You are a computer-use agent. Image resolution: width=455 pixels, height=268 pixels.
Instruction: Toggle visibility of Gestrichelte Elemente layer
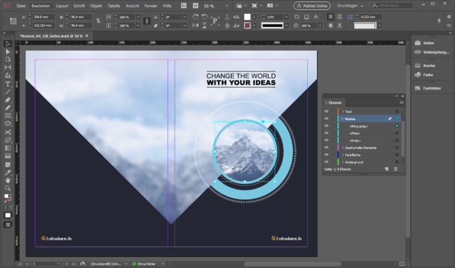coord(327,148)
